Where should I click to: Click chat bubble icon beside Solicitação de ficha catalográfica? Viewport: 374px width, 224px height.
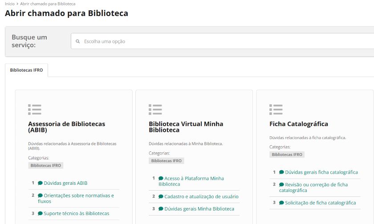(281, 203)
